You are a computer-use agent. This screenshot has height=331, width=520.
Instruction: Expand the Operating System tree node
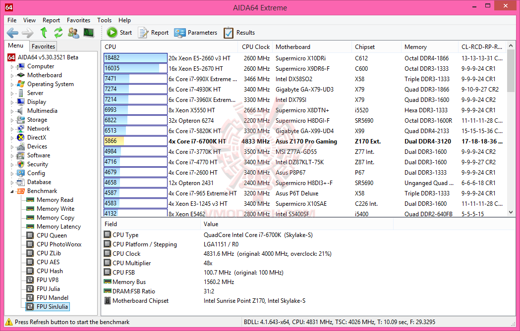(x=12, y=85)
